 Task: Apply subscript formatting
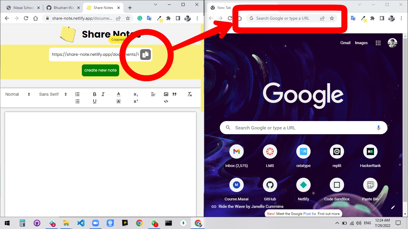(x=136, y=94)
